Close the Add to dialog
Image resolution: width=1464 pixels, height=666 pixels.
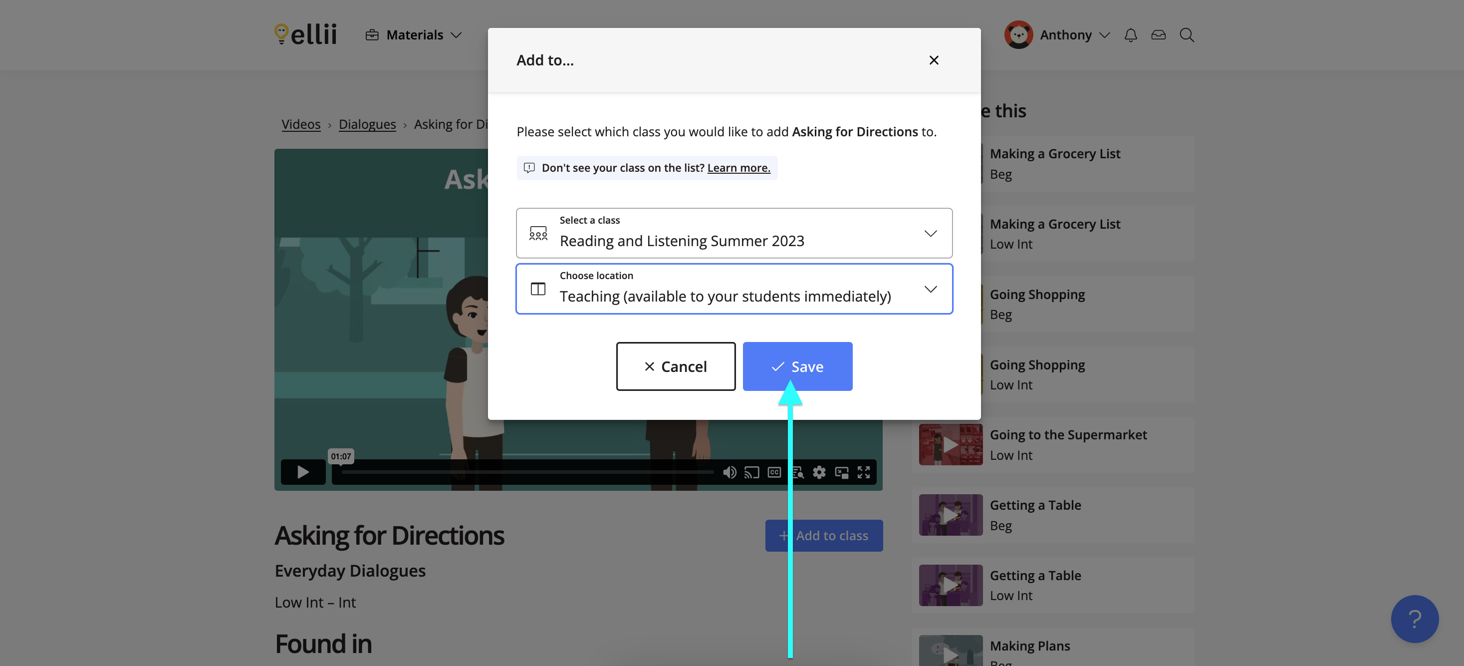click(x=933, y=60)
